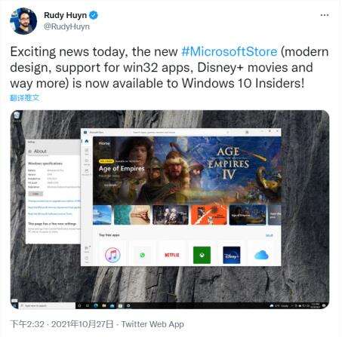The image size is (342, 337).
Task: Open Help icon at Store sidebar bottom
Action: pyautogui.click(x=87, y=259)
